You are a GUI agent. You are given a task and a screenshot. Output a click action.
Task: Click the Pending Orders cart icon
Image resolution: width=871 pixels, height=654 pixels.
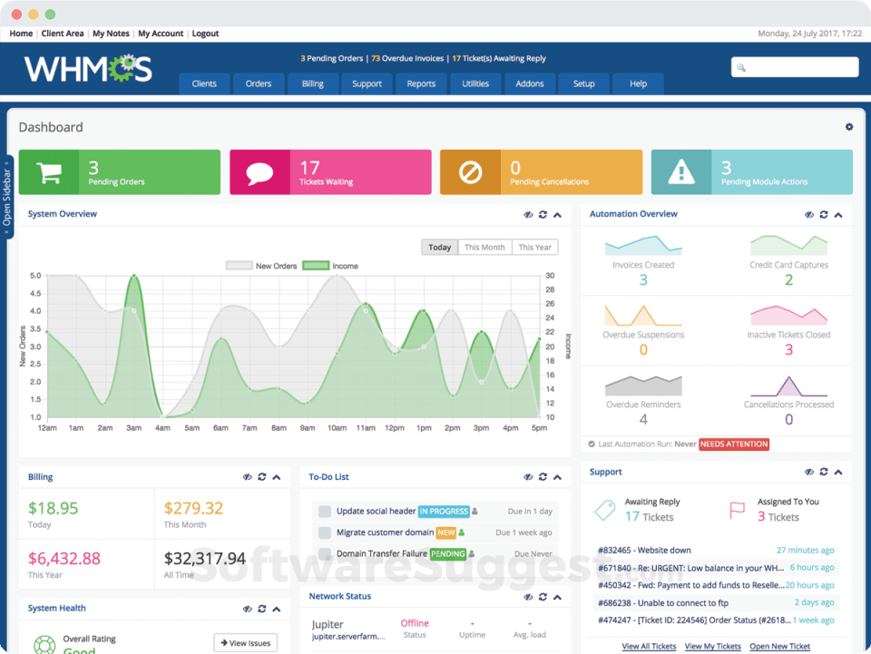click(49, 172)
